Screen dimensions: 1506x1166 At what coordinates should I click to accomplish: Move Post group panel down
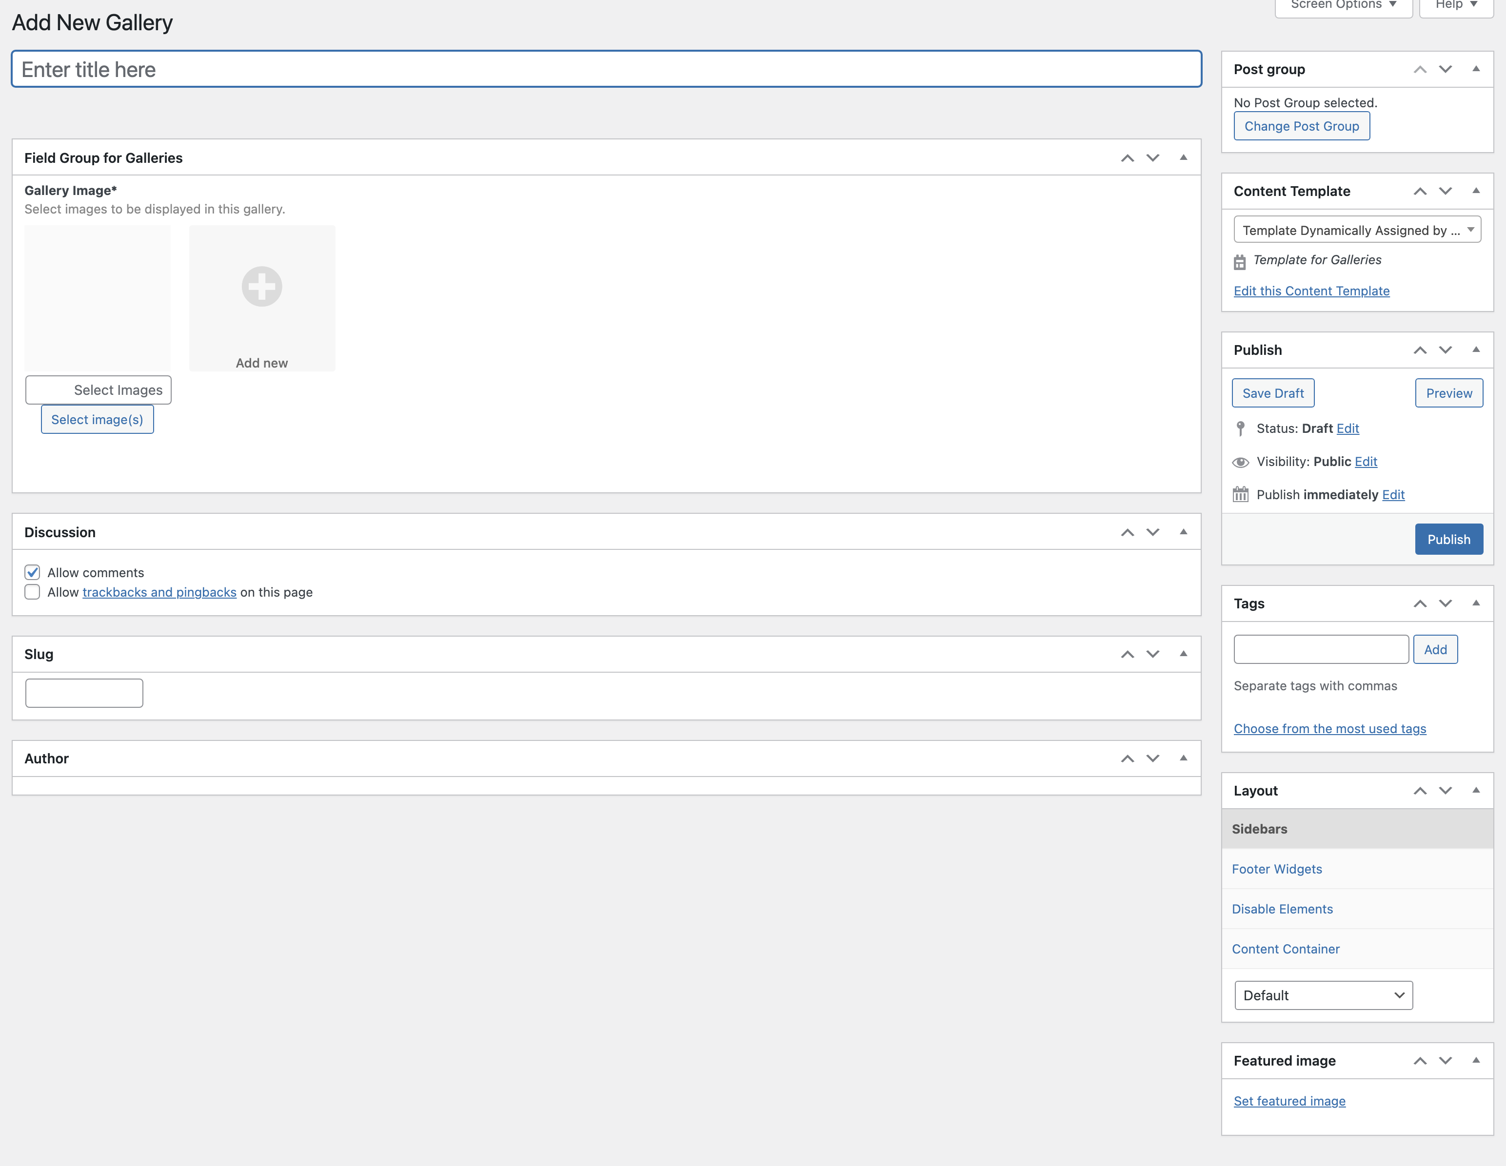point(1446,69)
